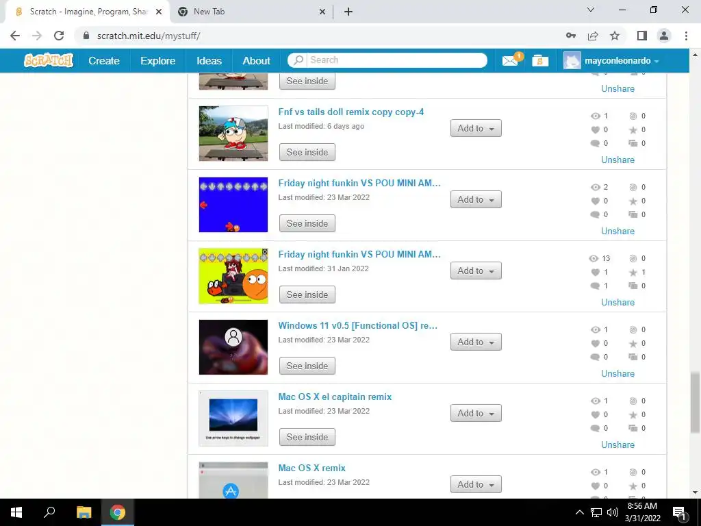
Task: Open the Mac OS X el capitain thumbnail
Action: click(233, 418)
